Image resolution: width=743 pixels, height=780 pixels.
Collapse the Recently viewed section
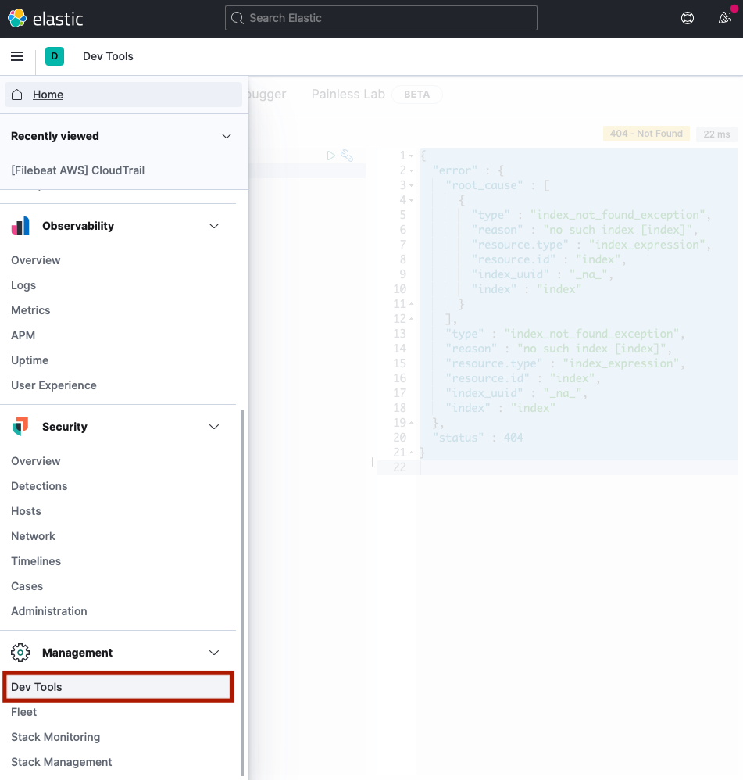point(227,136)
